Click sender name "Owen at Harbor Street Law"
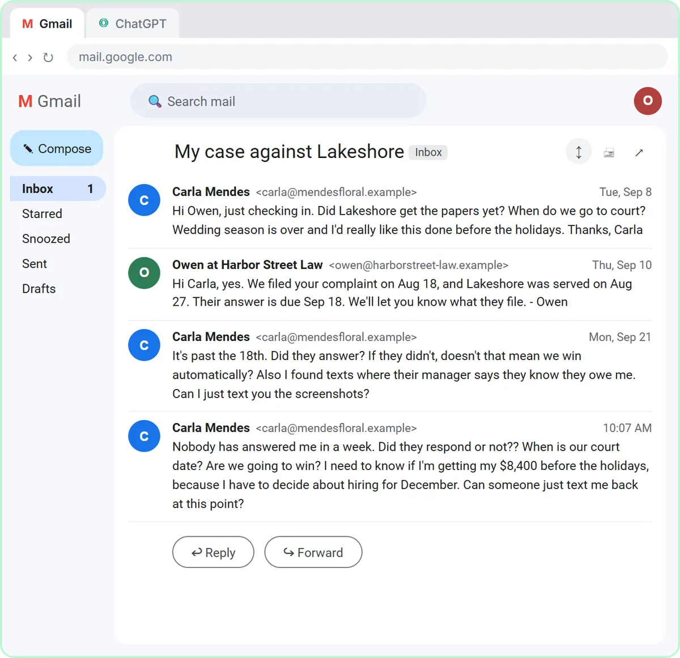680x658 pixels. pos(248,265)
